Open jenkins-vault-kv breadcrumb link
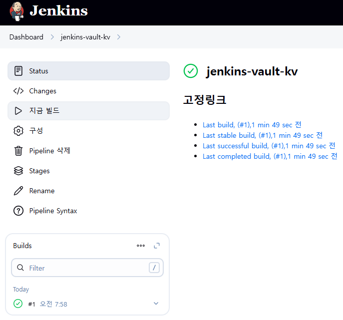This screenshot has width=343, height=320. [x=85, y=37]
